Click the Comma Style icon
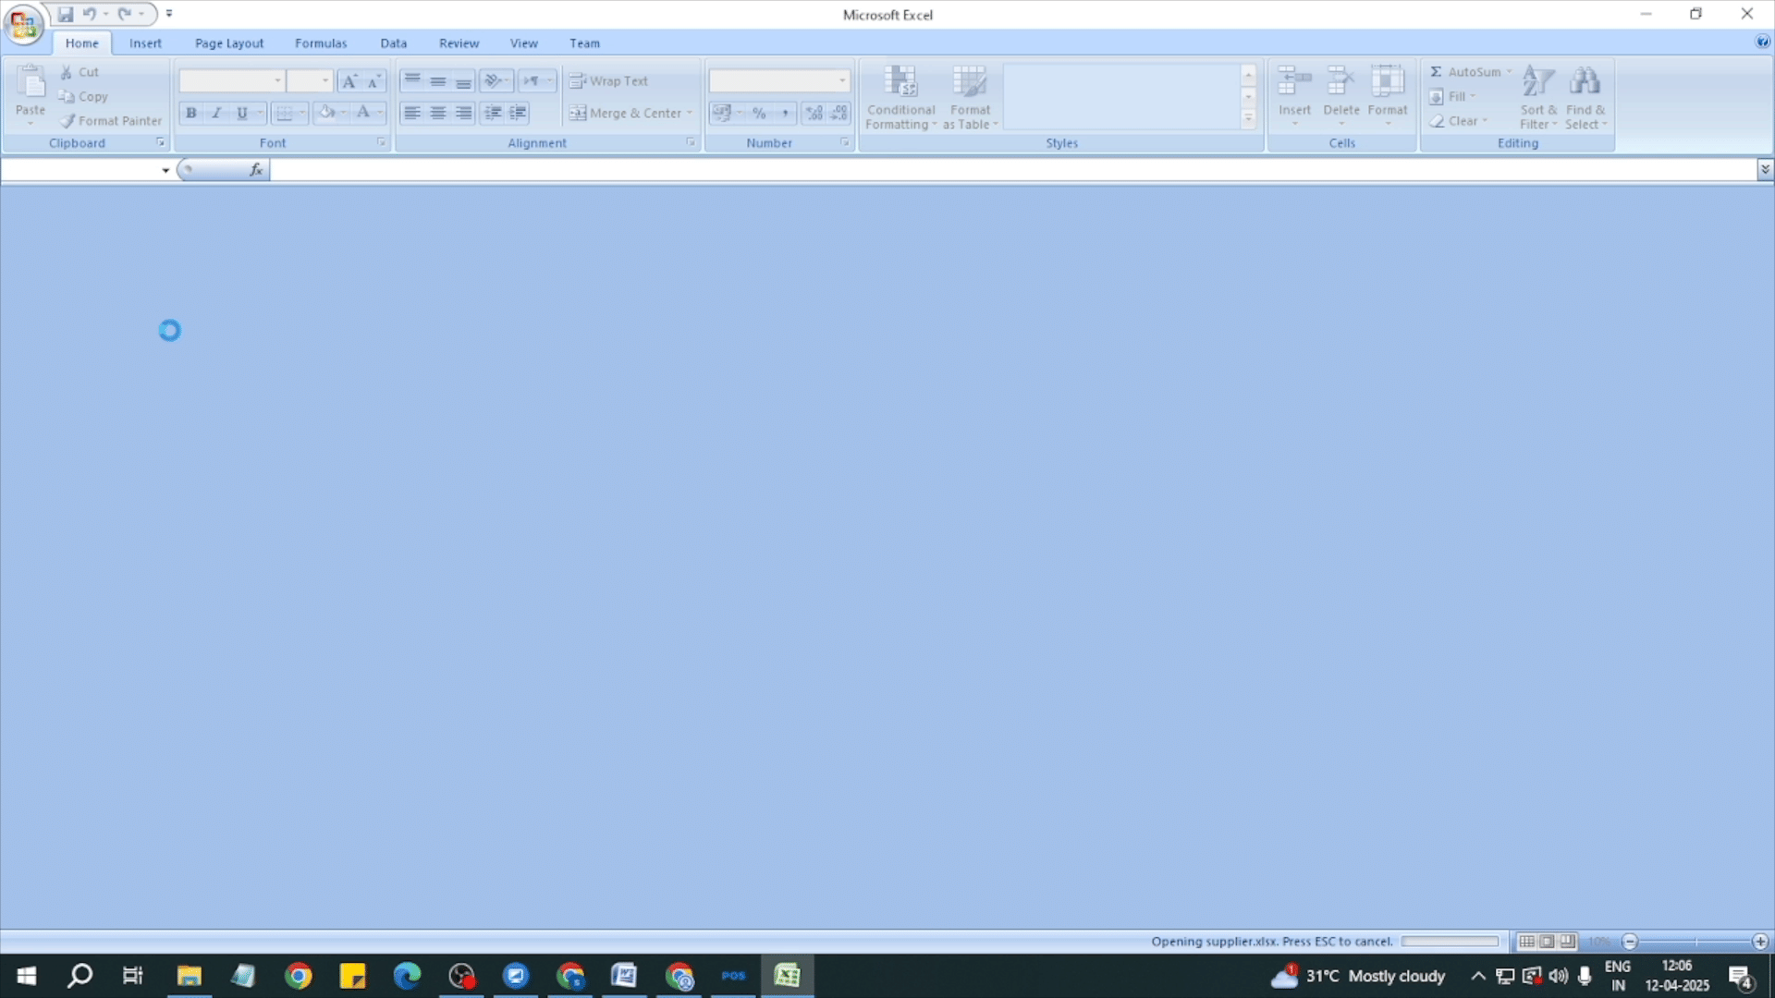 point(785,113)
